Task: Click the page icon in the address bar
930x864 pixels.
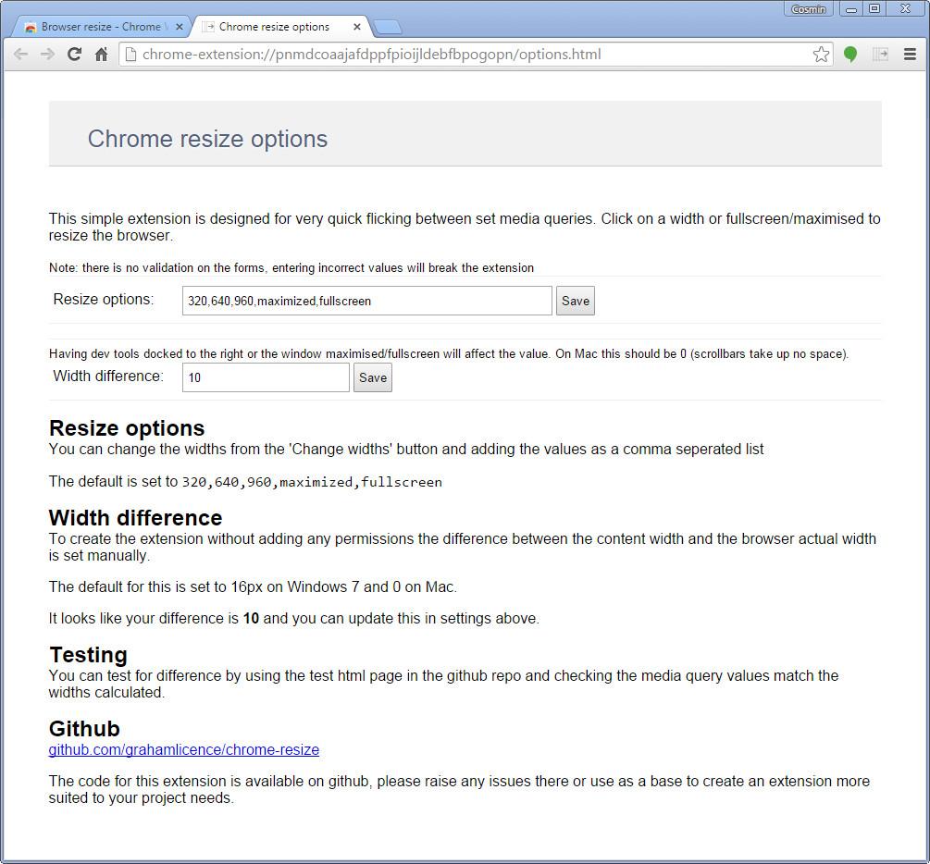Action: 130,55
